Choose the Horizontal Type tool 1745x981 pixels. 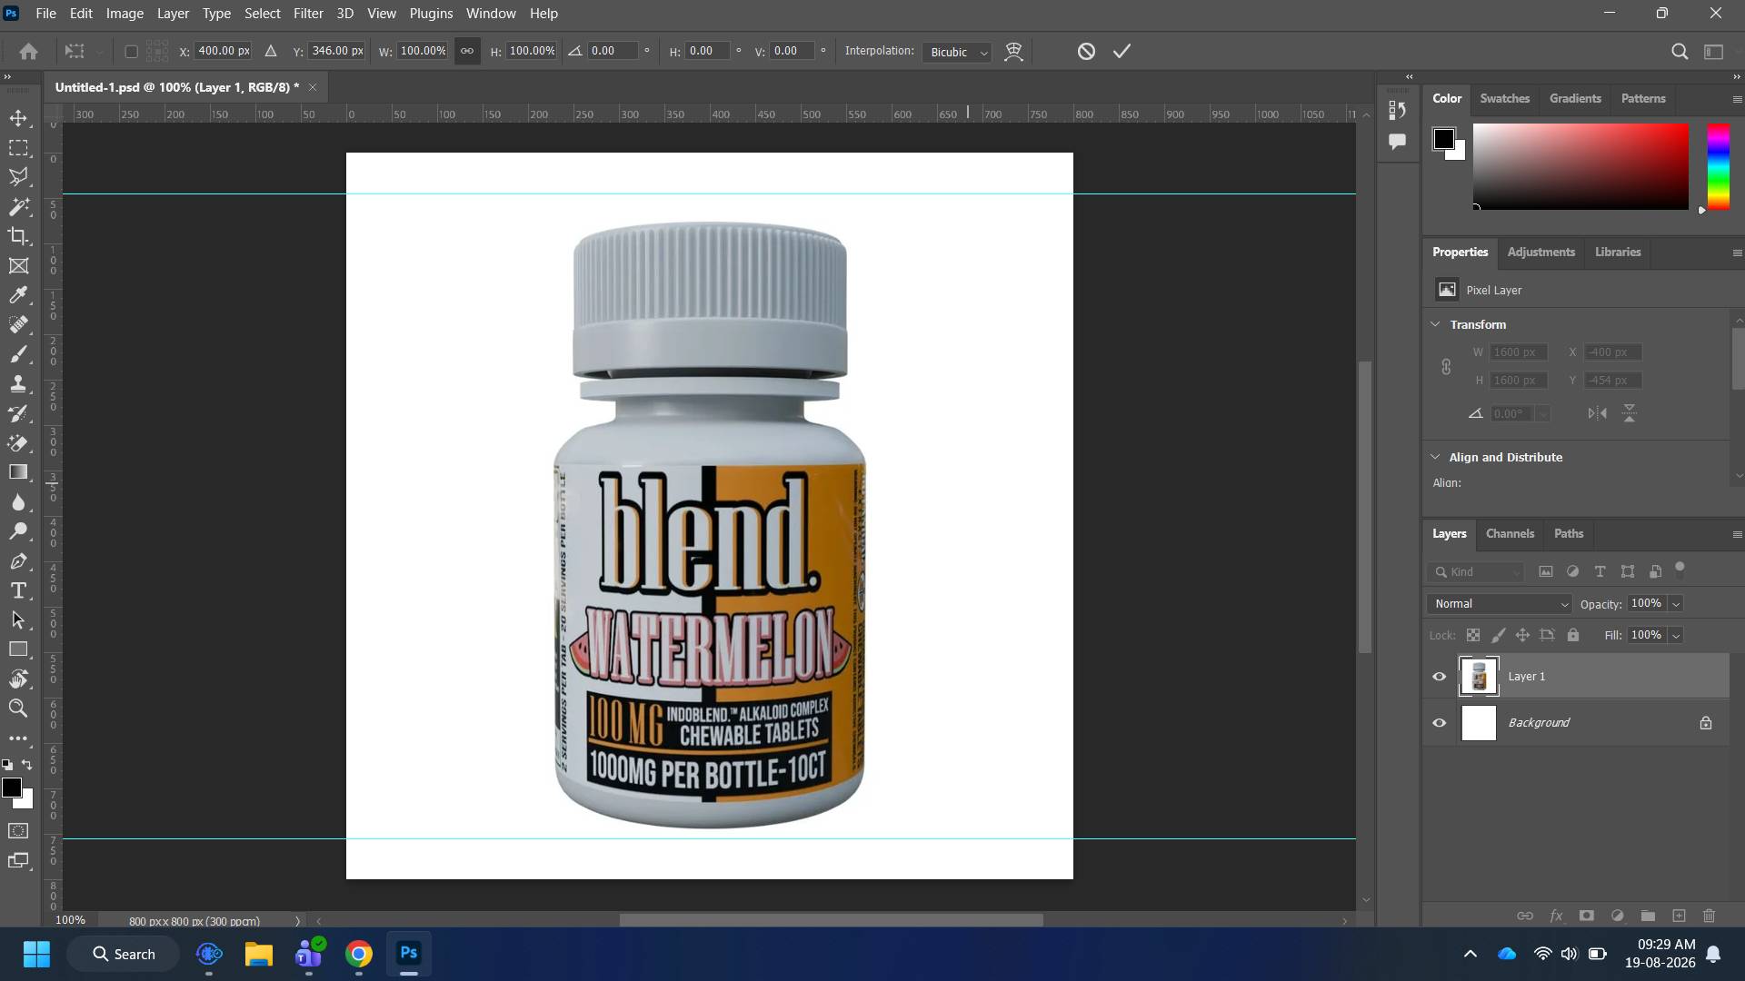pos(18,590)
